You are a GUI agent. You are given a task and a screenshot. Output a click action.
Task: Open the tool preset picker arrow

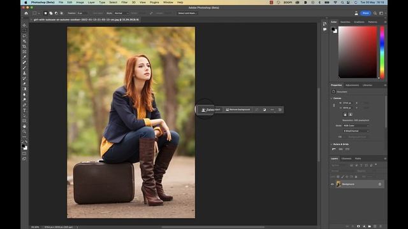point(39,13)
